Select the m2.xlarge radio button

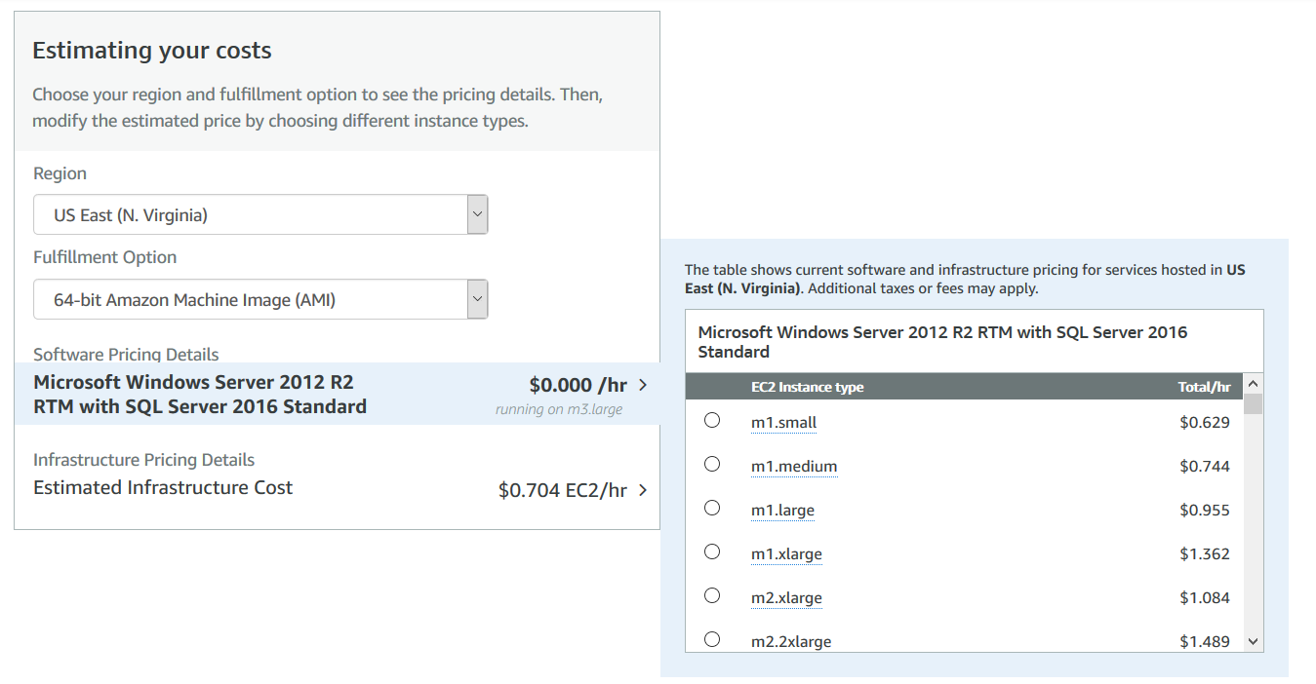pos(712,595)
